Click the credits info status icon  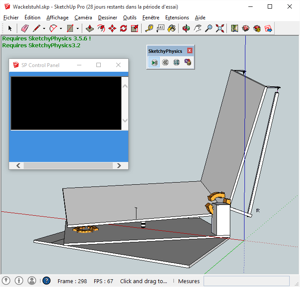[x=19, y=281]
